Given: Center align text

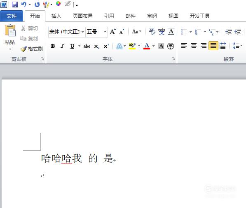Looking at the screenshot, I should (x=194, y=46).
